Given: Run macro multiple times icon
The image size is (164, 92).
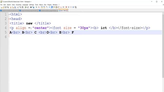Looking at the screenshot, I should 73,7.
